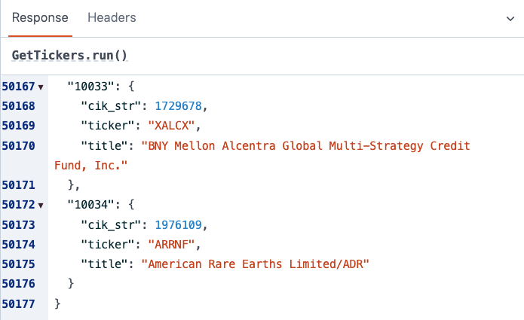This screenshot has height=320, width=524.
Task: Click the cik_str value 1729678
Action: (x=179, y=106)
